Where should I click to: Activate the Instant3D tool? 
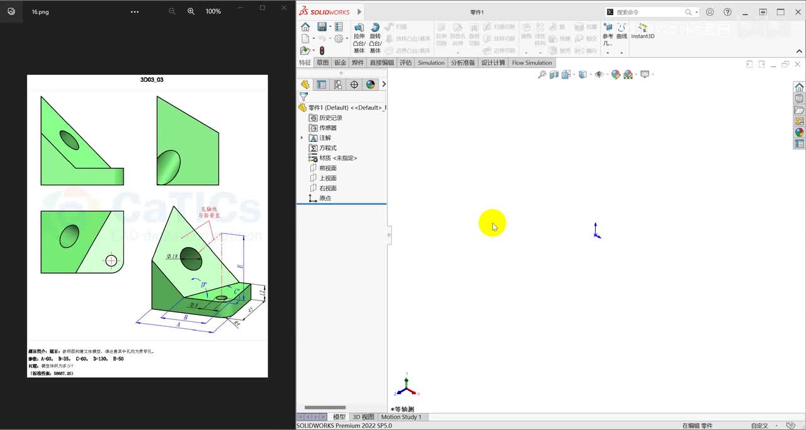pos(643,31)
